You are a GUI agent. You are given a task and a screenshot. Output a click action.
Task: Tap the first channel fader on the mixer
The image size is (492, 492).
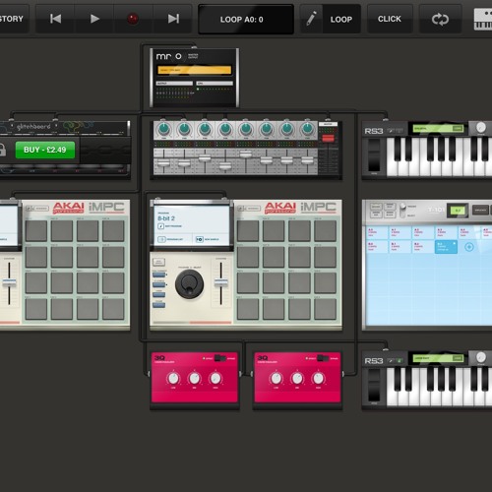[x=163, y=162]
